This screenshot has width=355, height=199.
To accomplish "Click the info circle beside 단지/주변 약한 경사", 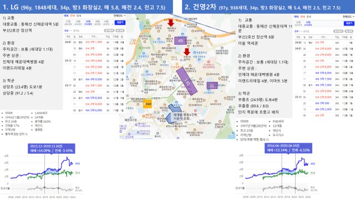I will (x=267, y=140).
